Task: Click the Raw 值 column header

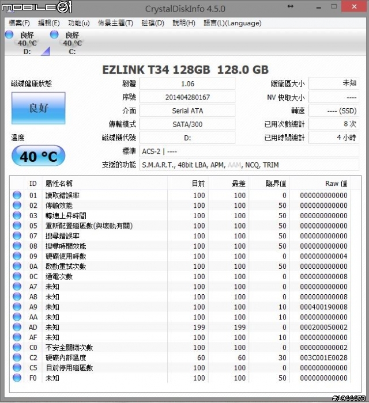Action: point(320,184)
